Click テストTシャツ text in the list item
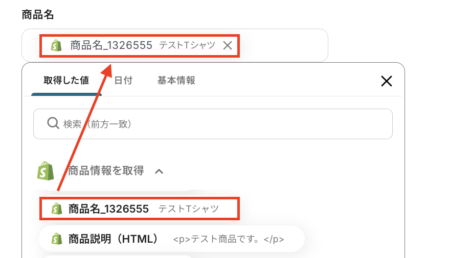Viewport: 449px width, 258px height. [x=188, y=209]
